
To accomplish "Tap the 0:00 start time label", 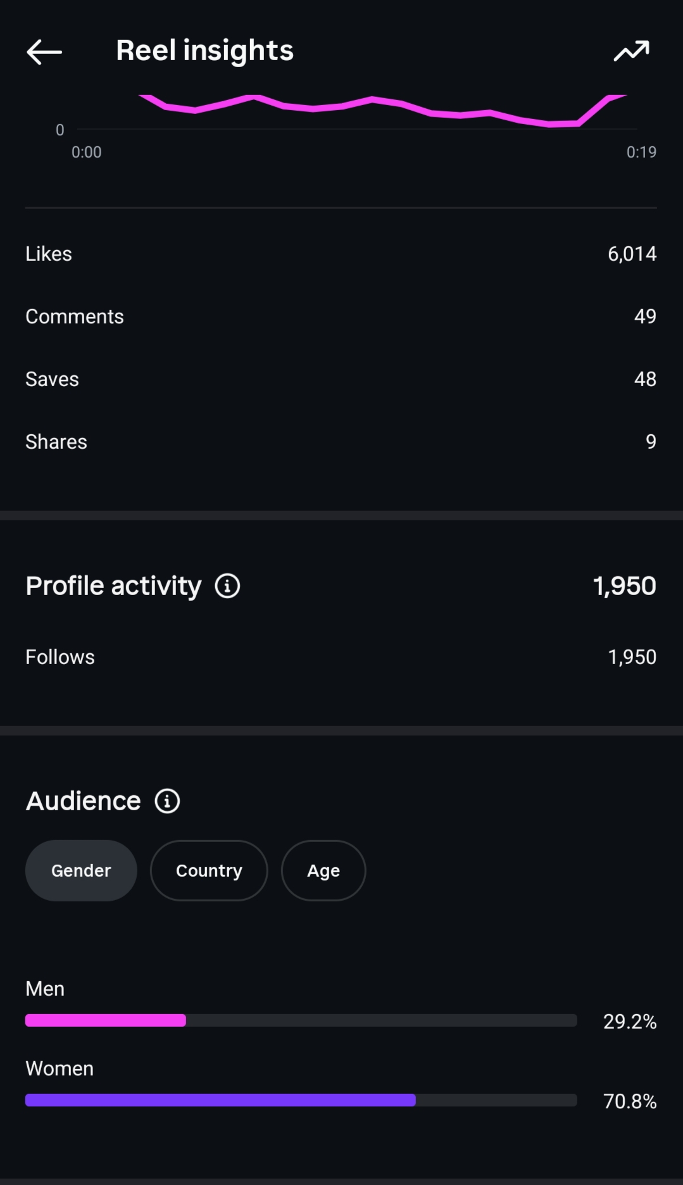I will coord(86,152).
